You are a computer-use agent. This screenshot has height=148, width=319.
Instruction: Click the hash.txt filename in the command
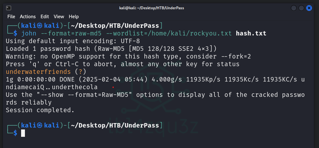251,33
